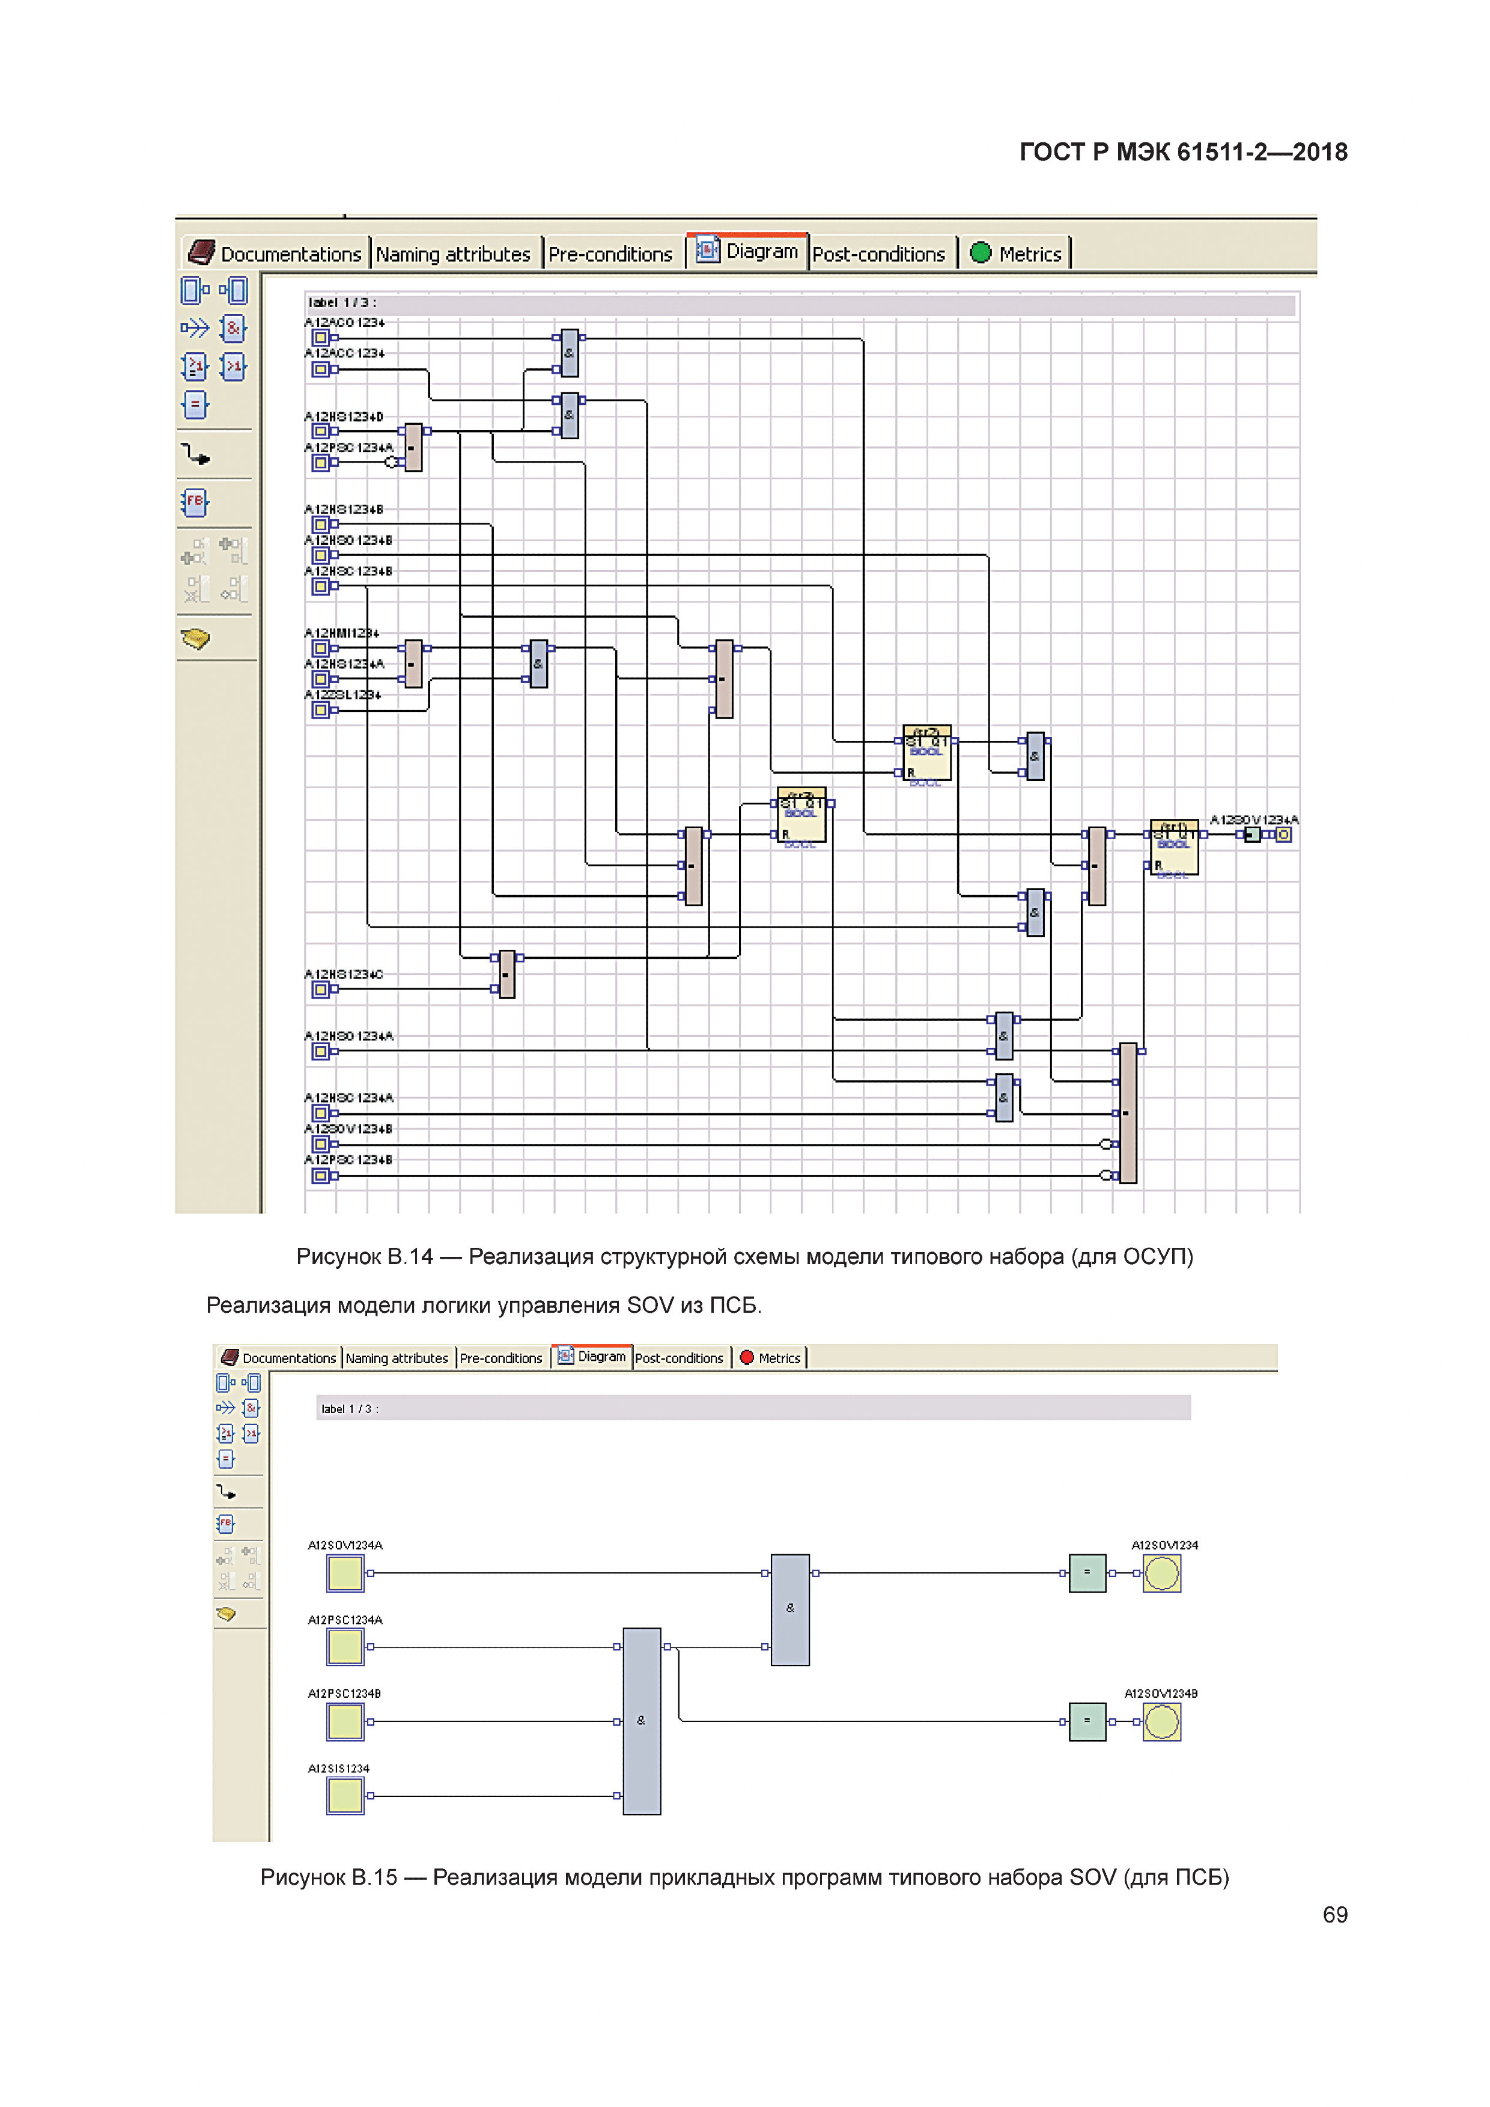Screen dimensions: 1490x2107
Task: Select the output variable tool in Figure B.14 toolbar
Action: pos(234,291)
